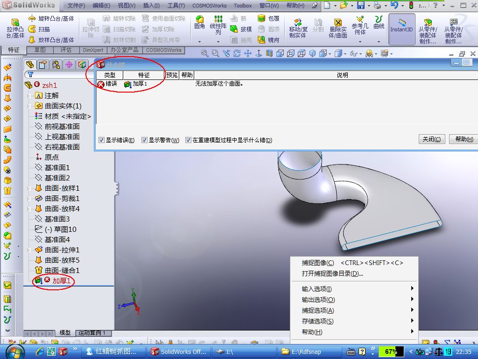Choose 捕捉图像(C) from the context menu
The height and width of the screenshot is (359, 478).
pyautogui.click(x=354, y=263)
